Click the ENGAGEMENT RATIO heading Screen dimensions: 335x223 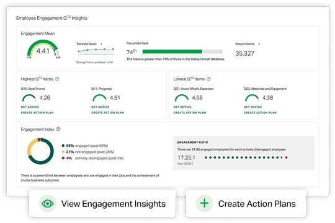click(192, 142)
